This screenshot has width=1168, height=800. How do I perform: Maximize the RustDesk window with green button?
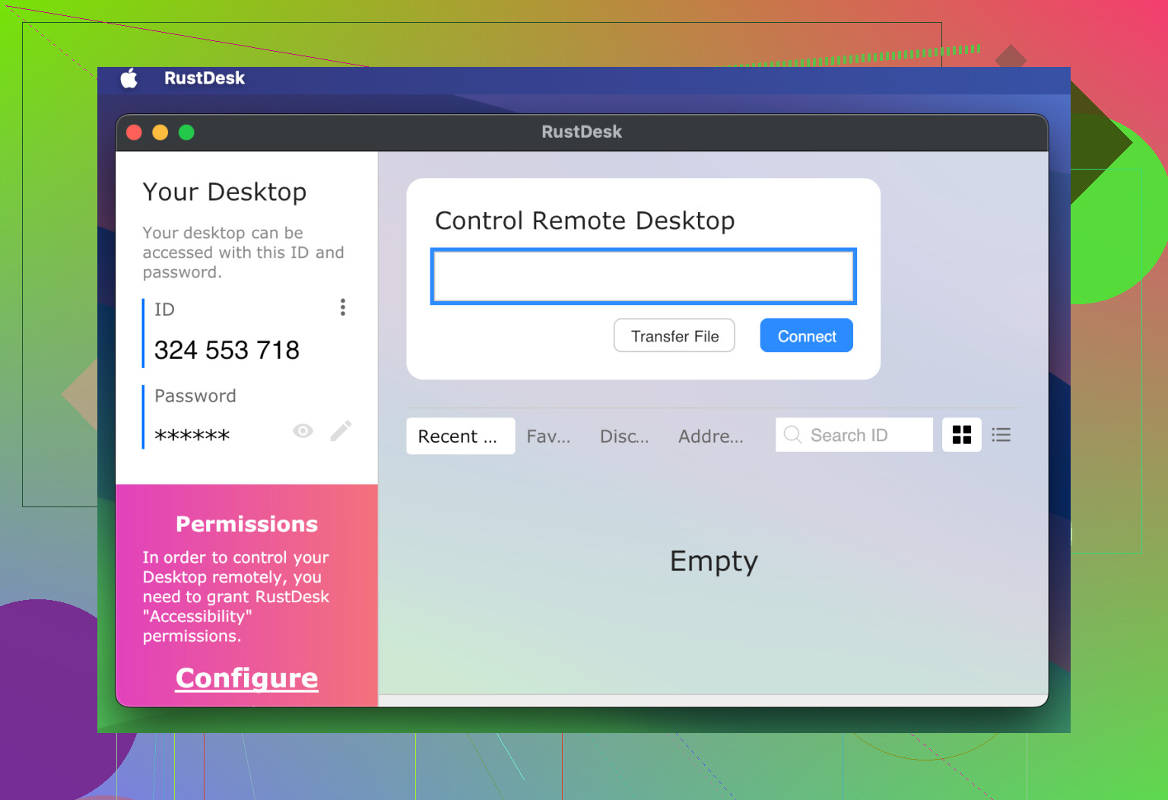click(x=186, y=132)
